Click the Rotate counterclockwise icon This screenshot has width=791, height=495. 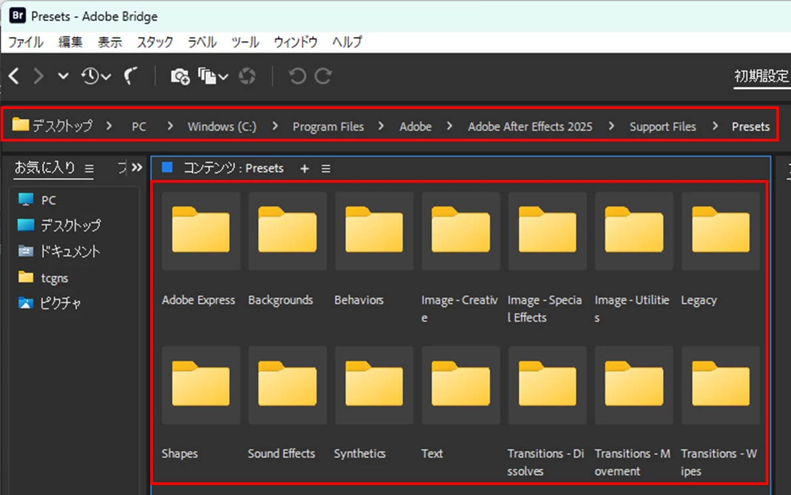tap(297, 76)
